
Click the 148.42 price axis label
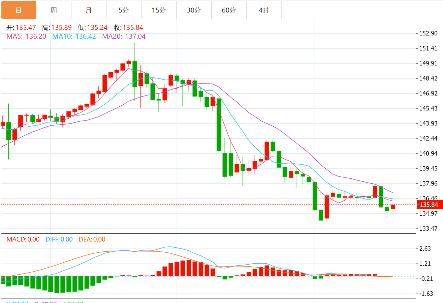click(x=428, y=78)
